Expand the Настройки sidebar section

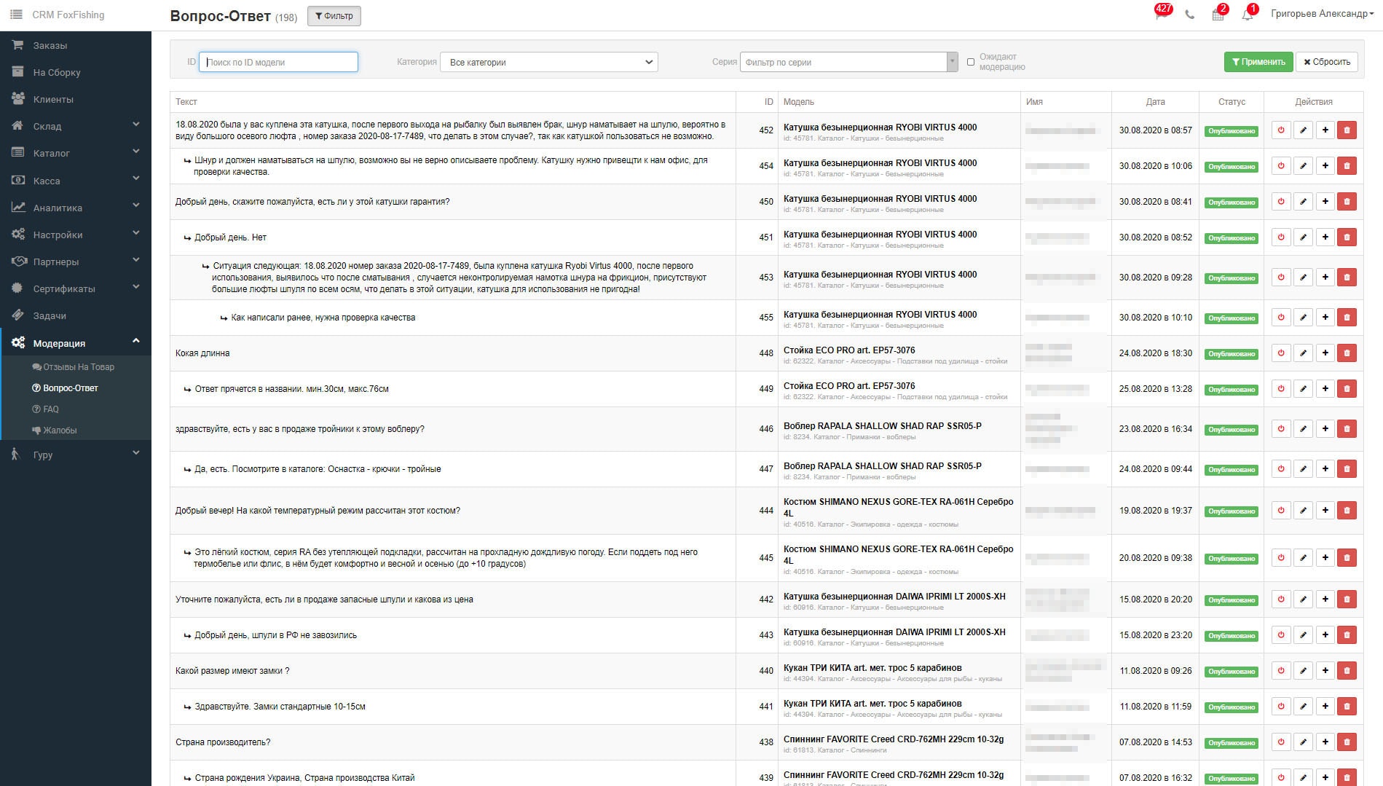click(76, 235)
